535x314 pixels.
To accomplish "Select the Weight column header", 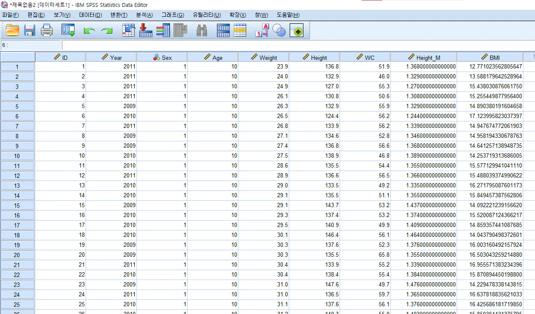I will (263, 57).
